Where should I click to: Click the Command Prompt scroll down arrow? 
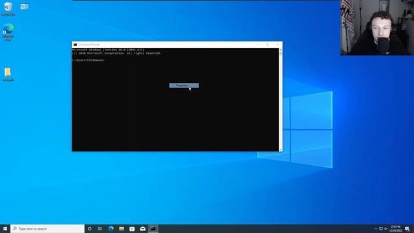[280, 150]
